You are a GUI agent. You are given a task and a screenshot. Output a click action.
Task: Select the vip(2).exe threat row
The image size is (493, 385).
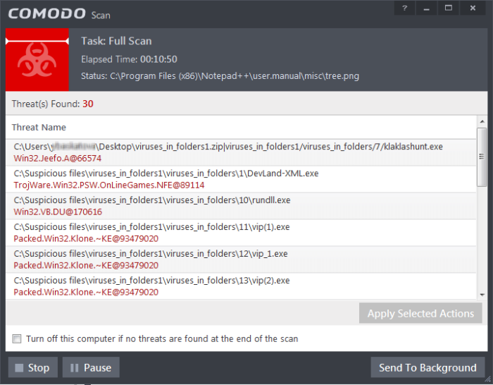(241, 286)
